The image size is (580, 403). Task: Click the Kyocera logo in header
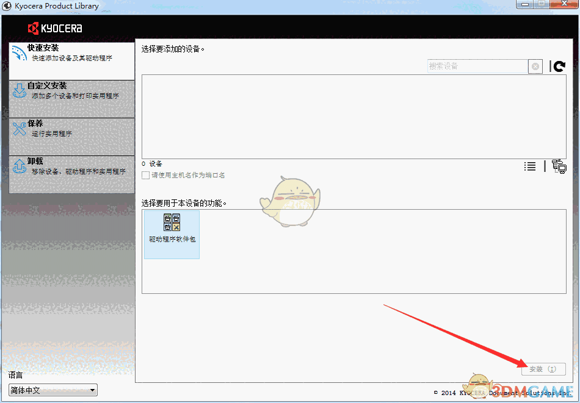(x=55, y=28)
